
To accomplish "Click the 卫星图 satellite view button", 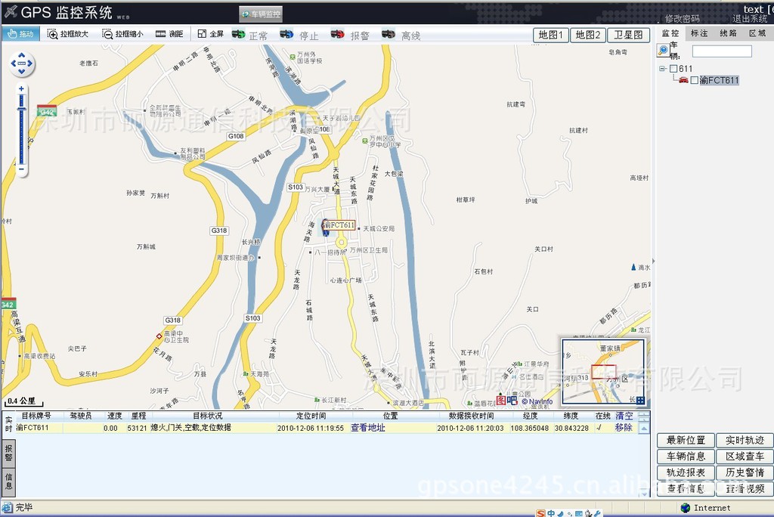I will 629,35.
